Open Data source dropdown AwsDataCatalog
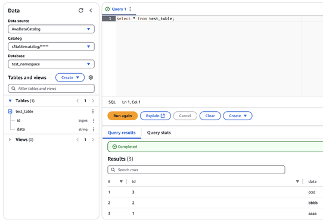Viewport: 323px width, 220px height. tap(51, 29)
